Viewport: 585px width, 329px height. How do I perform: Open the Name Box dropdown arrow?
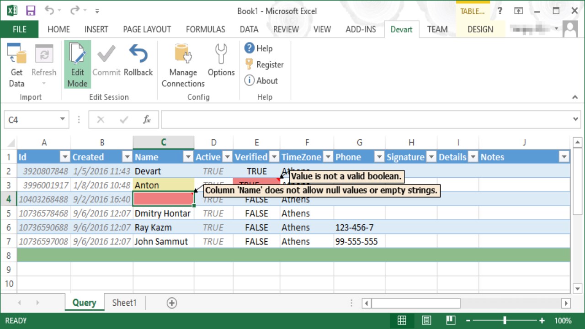(62, 120)
